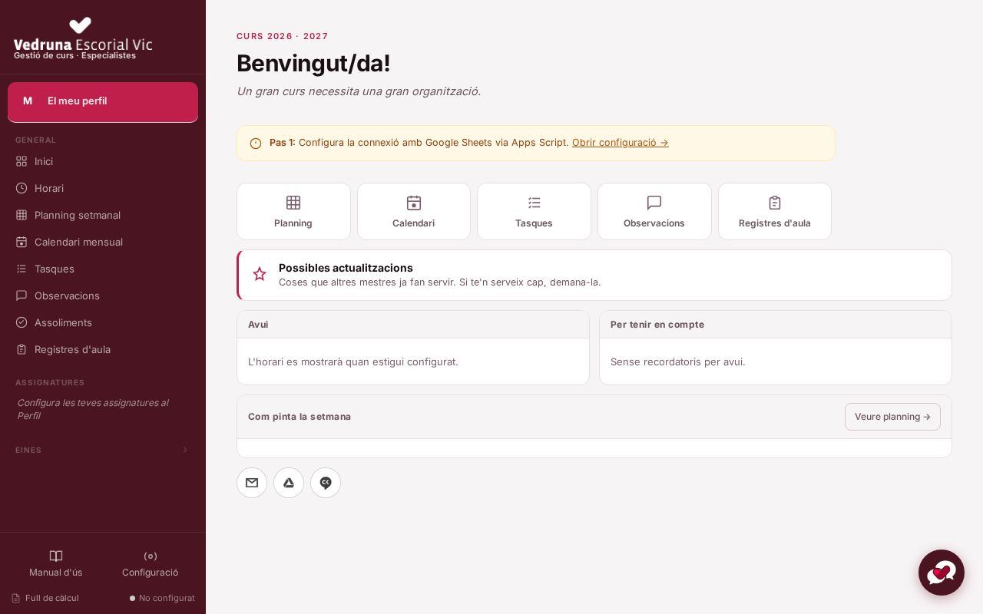Image resolution: width=983 pixels, height=614 pixels.
Task: Click the chat bubble icon button
Action: click(x=326, y=483)
